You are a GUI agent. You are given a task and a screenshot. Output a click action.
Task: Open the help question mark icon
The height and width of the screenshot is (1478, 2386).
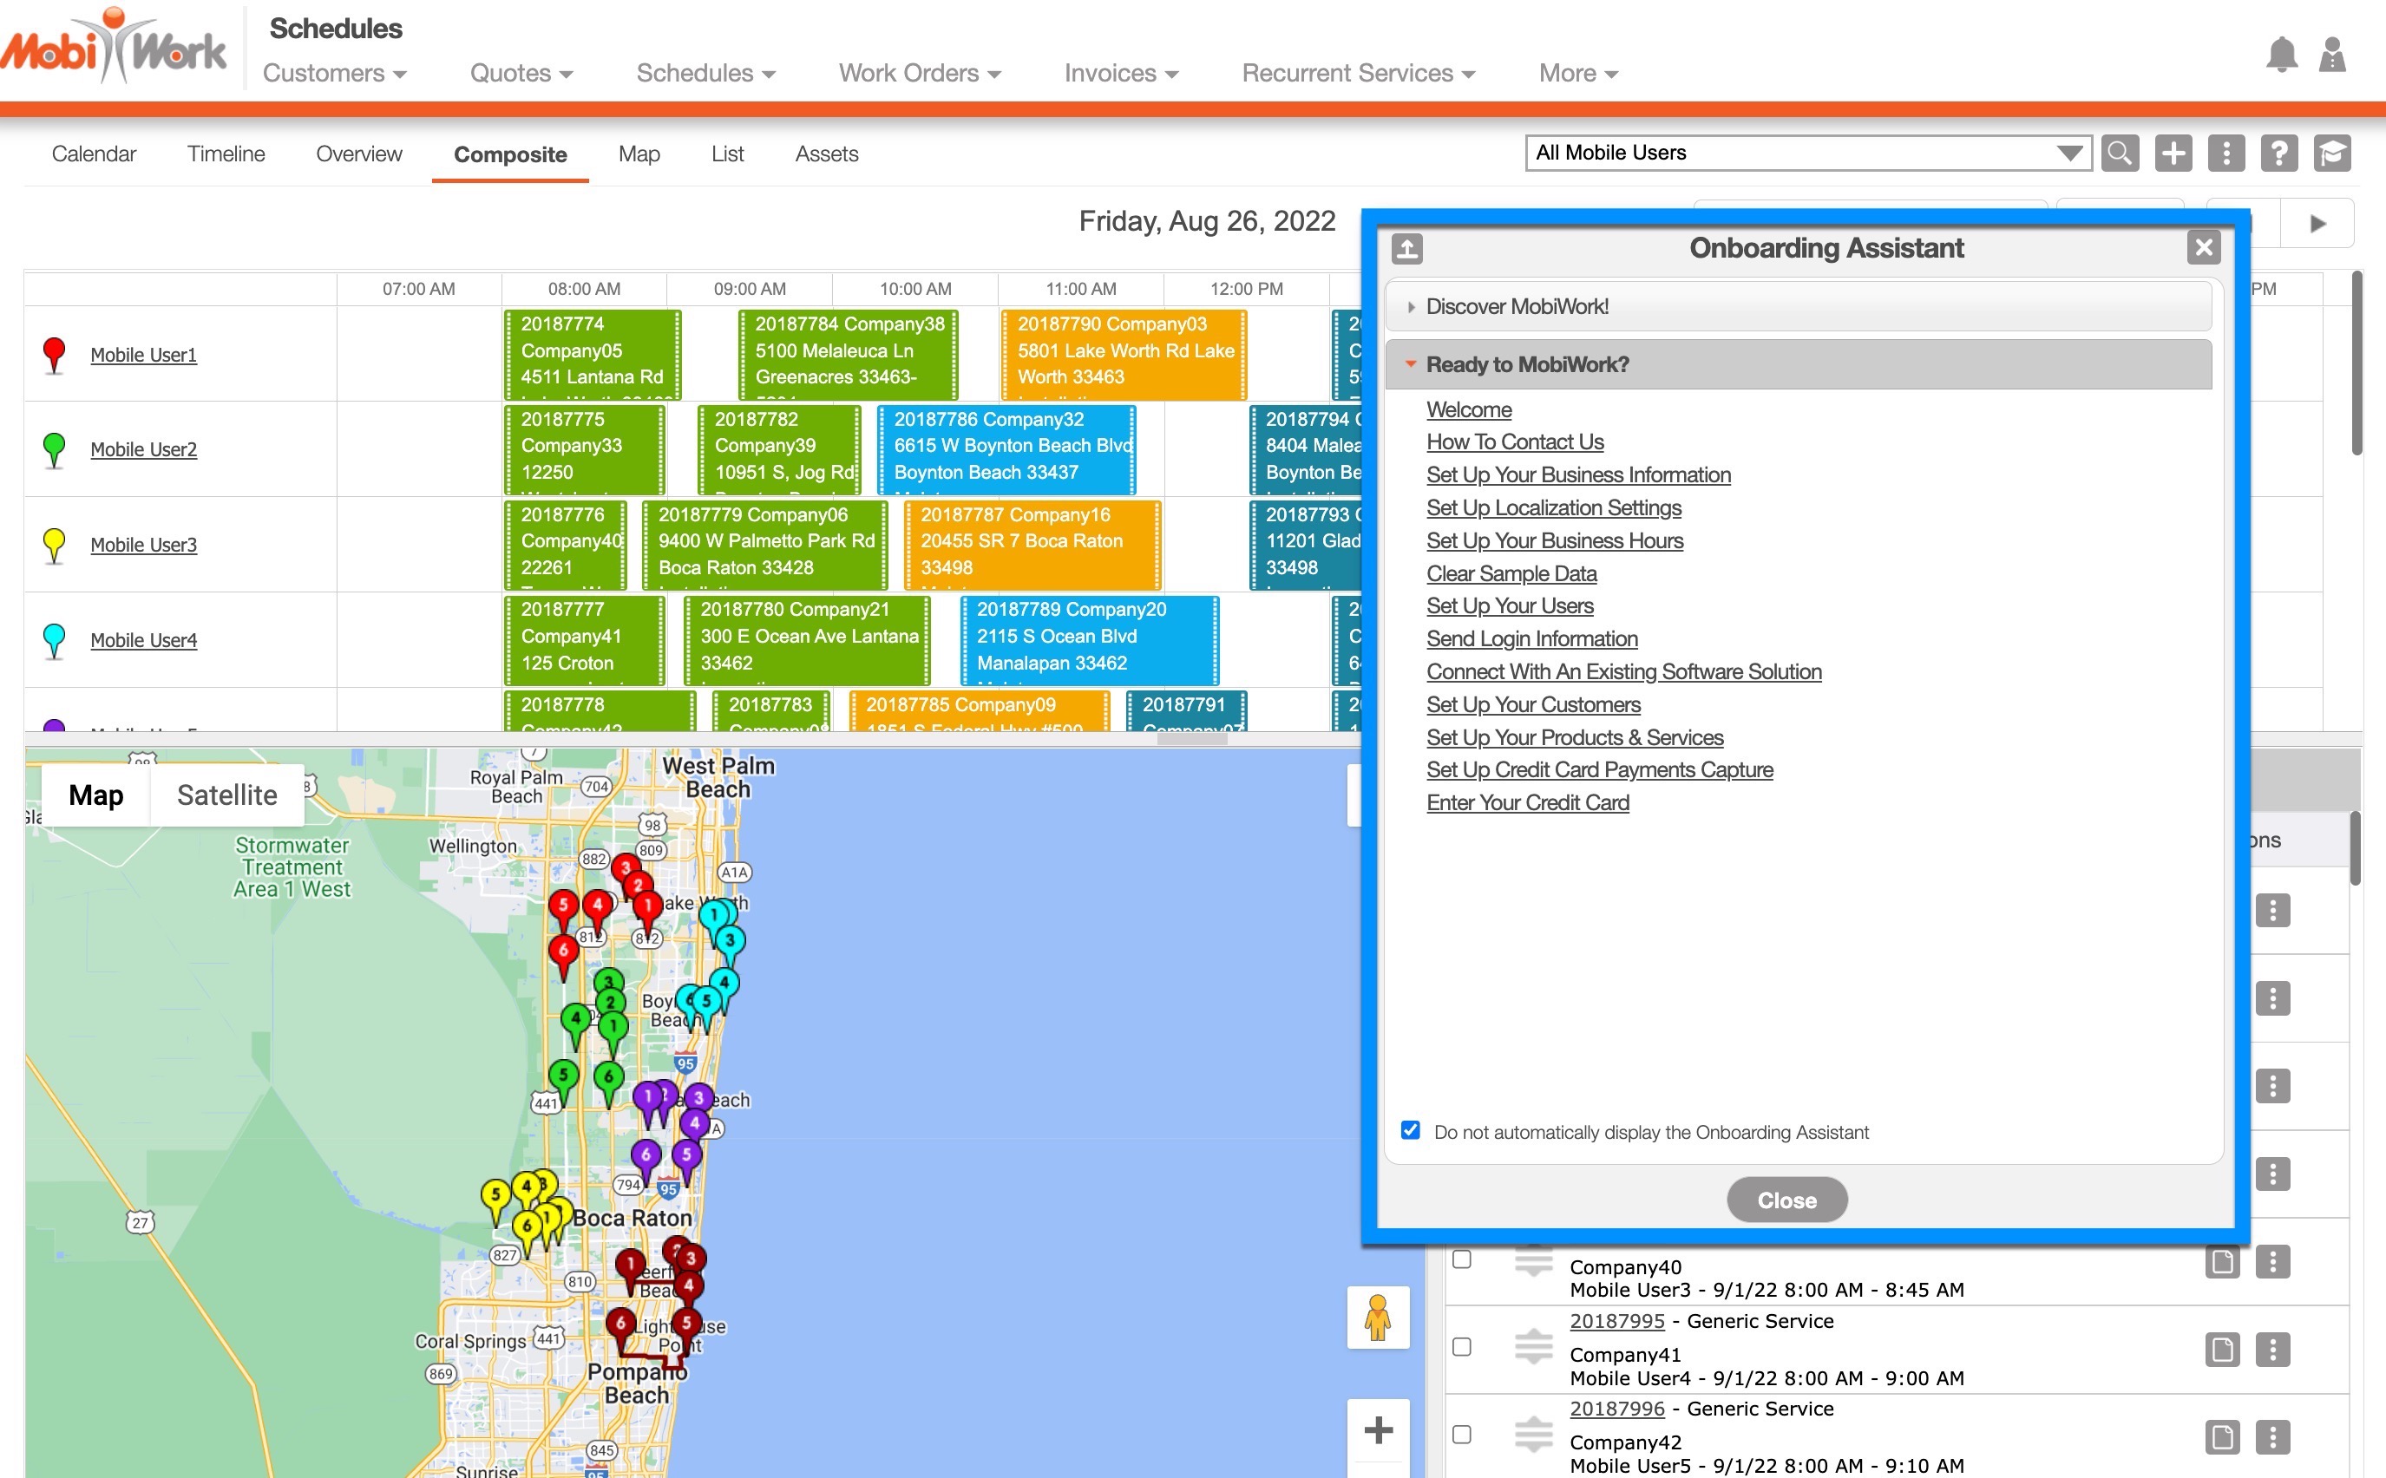coord(2278,154)
